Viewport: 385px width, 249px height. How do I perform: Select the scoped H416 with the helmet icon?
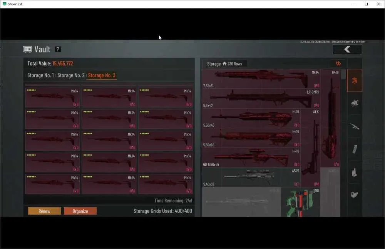(x=251, y=157)
